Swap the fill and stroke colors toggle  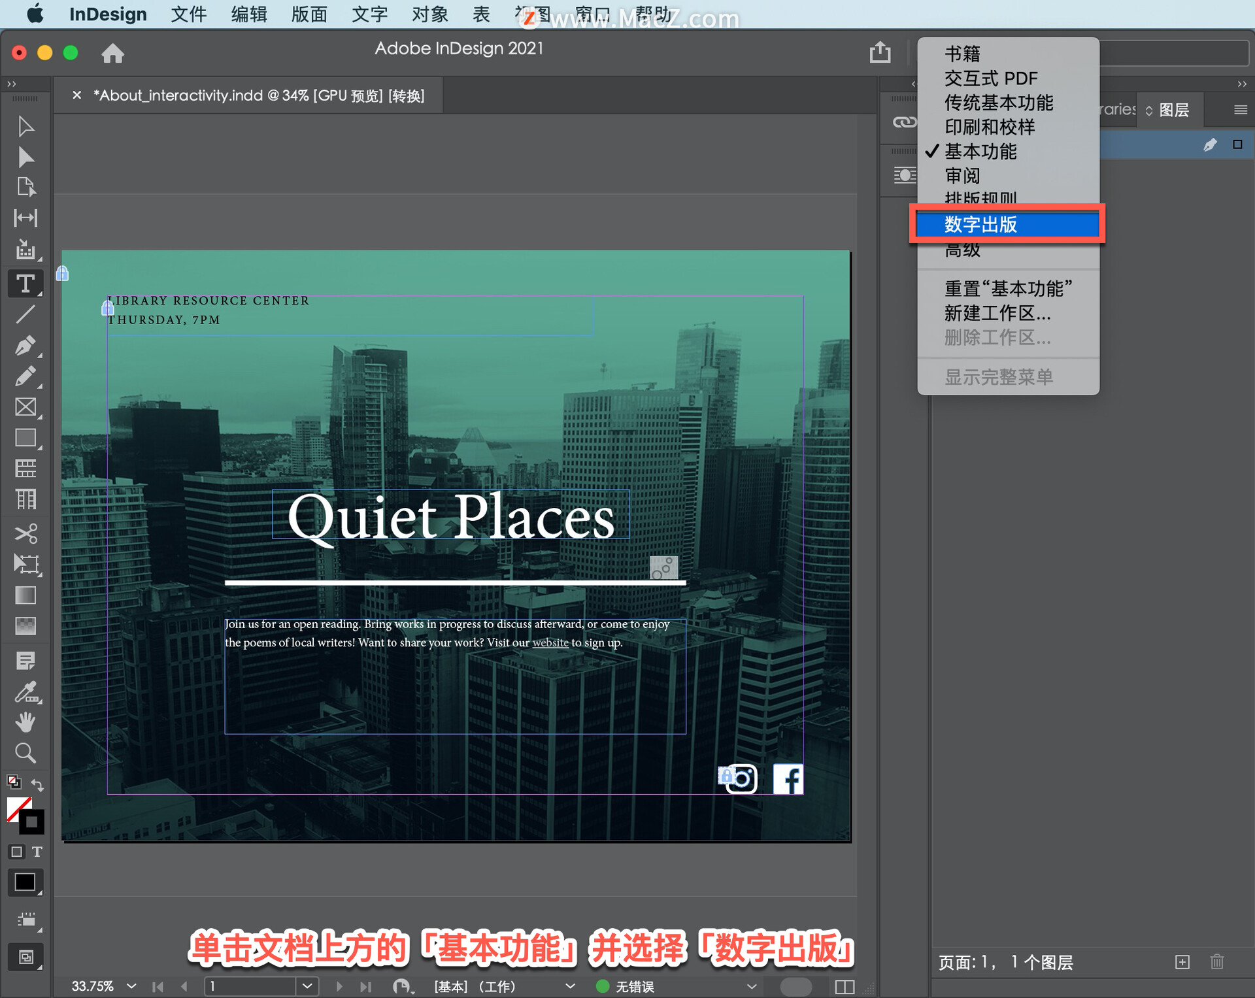[37, 785]
